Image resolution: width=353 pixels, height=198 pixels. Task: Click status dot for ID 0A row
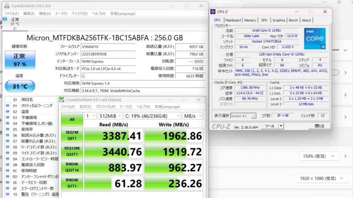7,159
